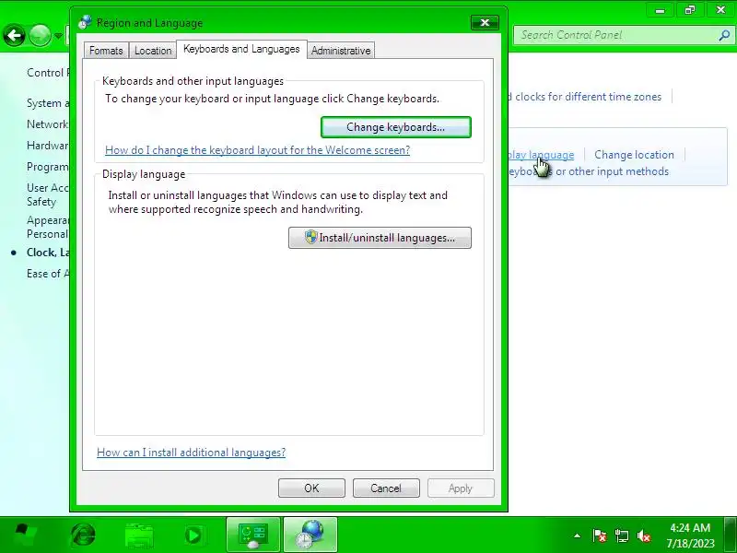737x553 pixels.
Task: Click the search magnifier icon
Action: 724,35
